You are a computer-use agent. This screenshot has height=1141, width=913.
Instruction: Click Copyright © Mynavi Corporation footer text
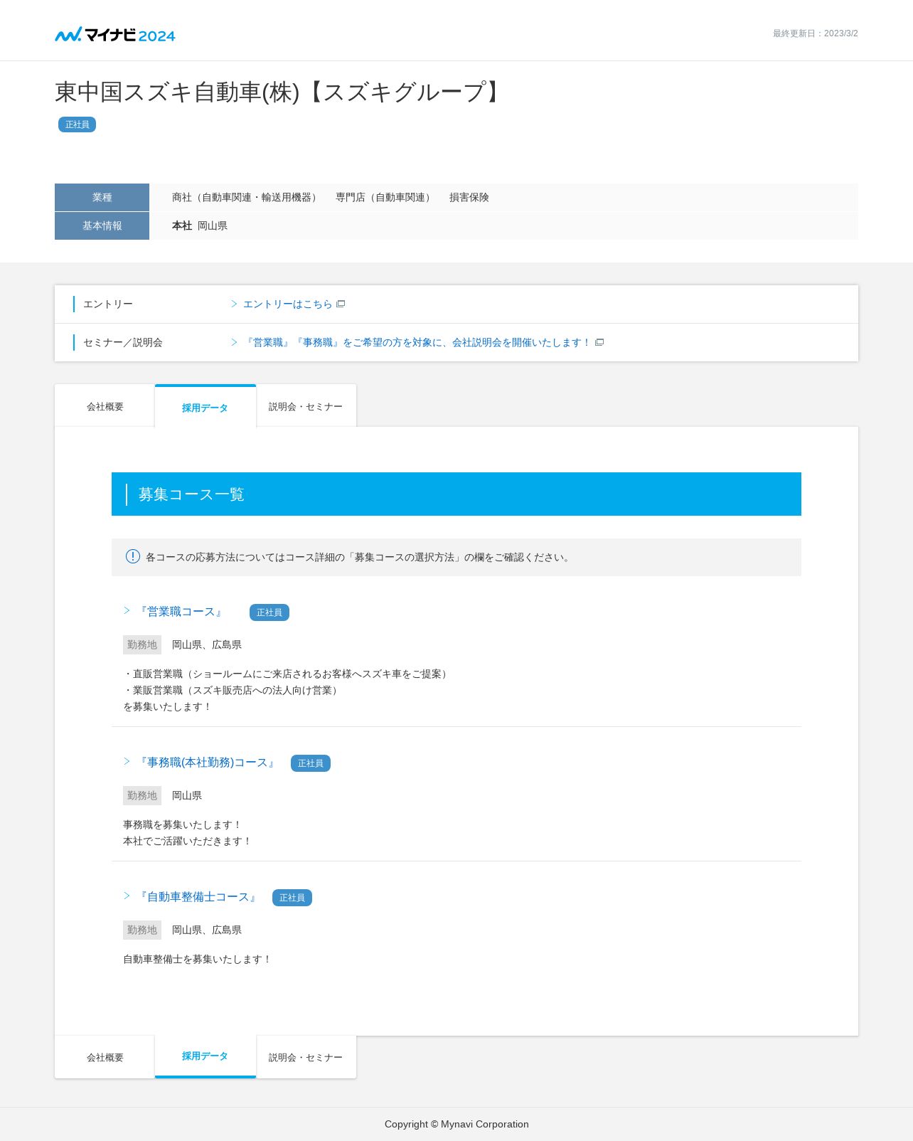(x=457, y=1124)
